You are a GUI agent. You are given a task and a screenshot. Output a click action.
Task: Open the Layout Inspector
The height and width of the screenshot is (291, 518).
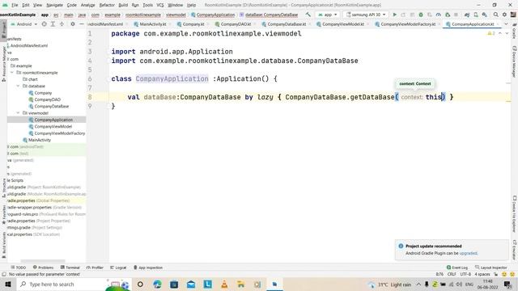(491, 268)
